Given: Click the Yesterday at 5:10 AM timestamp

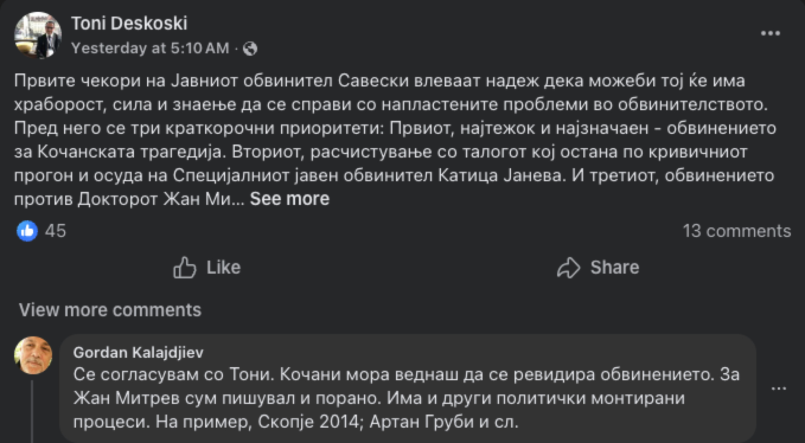Looking at the screenshot, I should coord(150,48).
